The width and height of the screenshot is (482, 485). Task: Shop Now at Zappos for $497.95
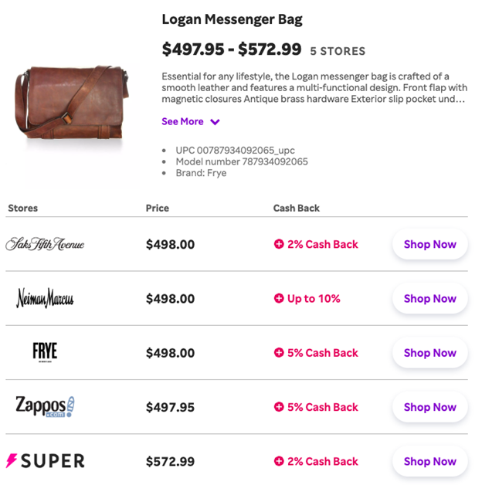click(x=430, y=407)
